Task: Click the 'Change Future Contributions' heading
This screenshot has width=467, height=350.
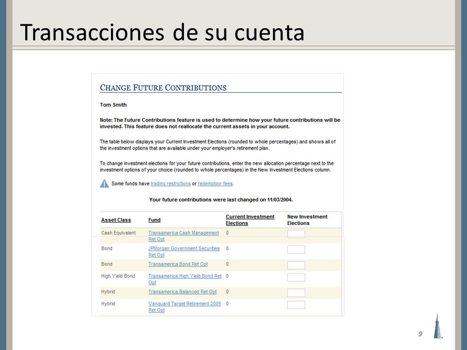Action: coord(163,88)
